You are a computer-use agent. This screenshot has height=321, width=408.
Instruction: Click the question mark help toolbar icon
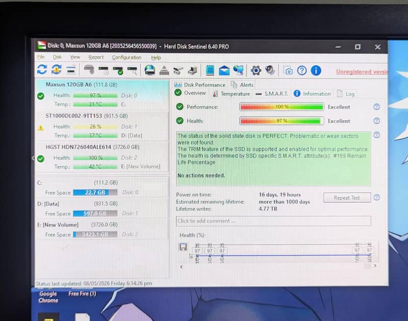pos(302,70)
